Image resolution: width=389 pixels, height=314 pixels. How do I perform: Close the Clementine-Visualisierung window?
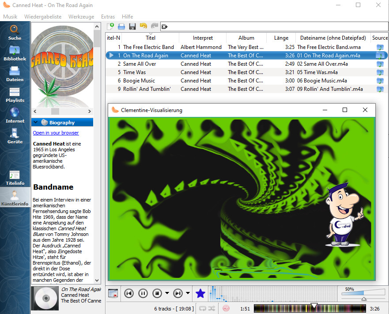click(x=365, y=110)
